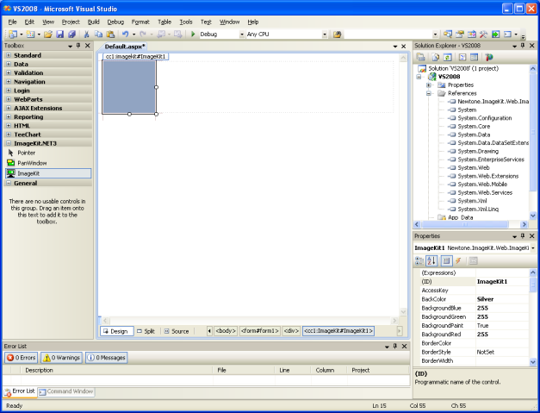This screenshot has width=540, height=413.
Task: Collapse the ImageKit.NET3 toolbox group
Action: click(x=9, y=143)
